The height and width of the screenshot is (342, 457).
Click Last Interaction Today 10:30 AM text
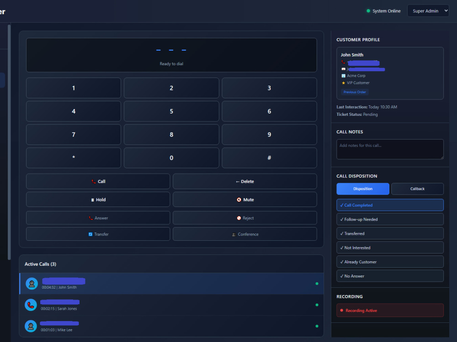367,107
